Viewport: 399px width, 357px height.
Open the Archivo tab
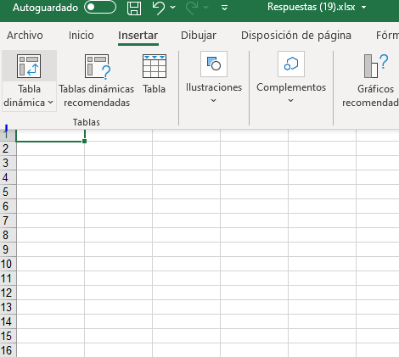point(25,36)
